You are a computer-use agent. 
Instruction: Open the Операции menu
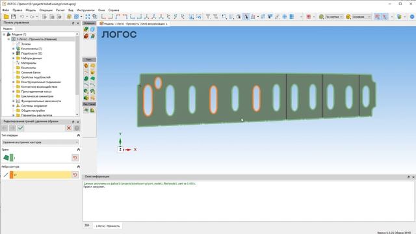[x=46, y=10]
